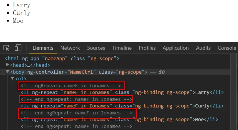Open the Sources tab

tap(96, 48)
